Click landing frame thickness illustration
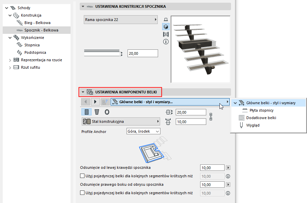 coord(103,53)
